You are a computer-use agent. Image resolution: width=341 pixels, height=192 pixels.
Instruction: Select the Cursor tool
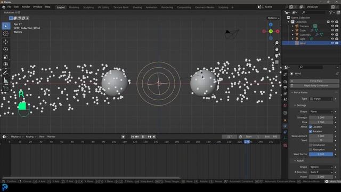tap(6, 34)
